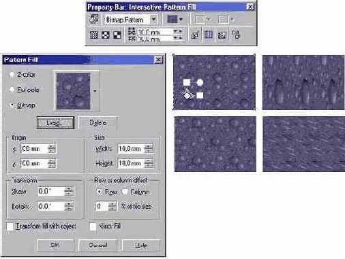Click the pattern preview in Pattern Fill dialog
The width and height of the screenshot is (345, 259).
pyautogui.click(x=73, y=91)
